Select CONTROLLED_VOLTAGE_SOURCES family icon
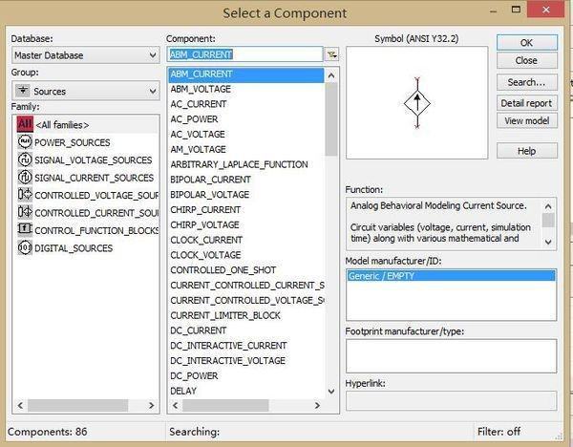The height and width of the screenshot is (447, 573). coord(25,195)
